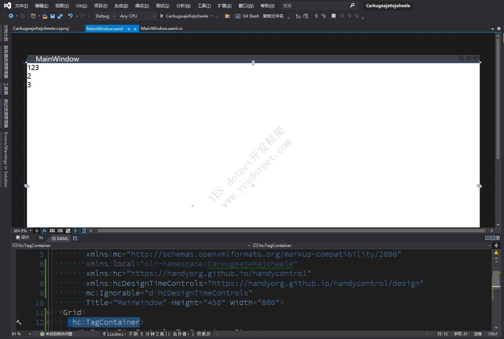This screenshot has height=339, width=504.
Task: Click the designer vertical scrollbar thumb
Action: [x=498, y=99]
